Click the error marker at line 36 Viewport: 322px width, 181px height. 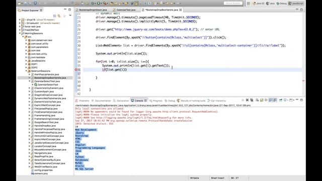(x=76, y=70)
